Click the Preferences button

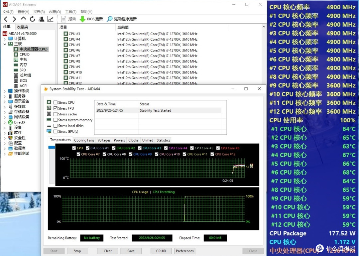pos(184,251)
